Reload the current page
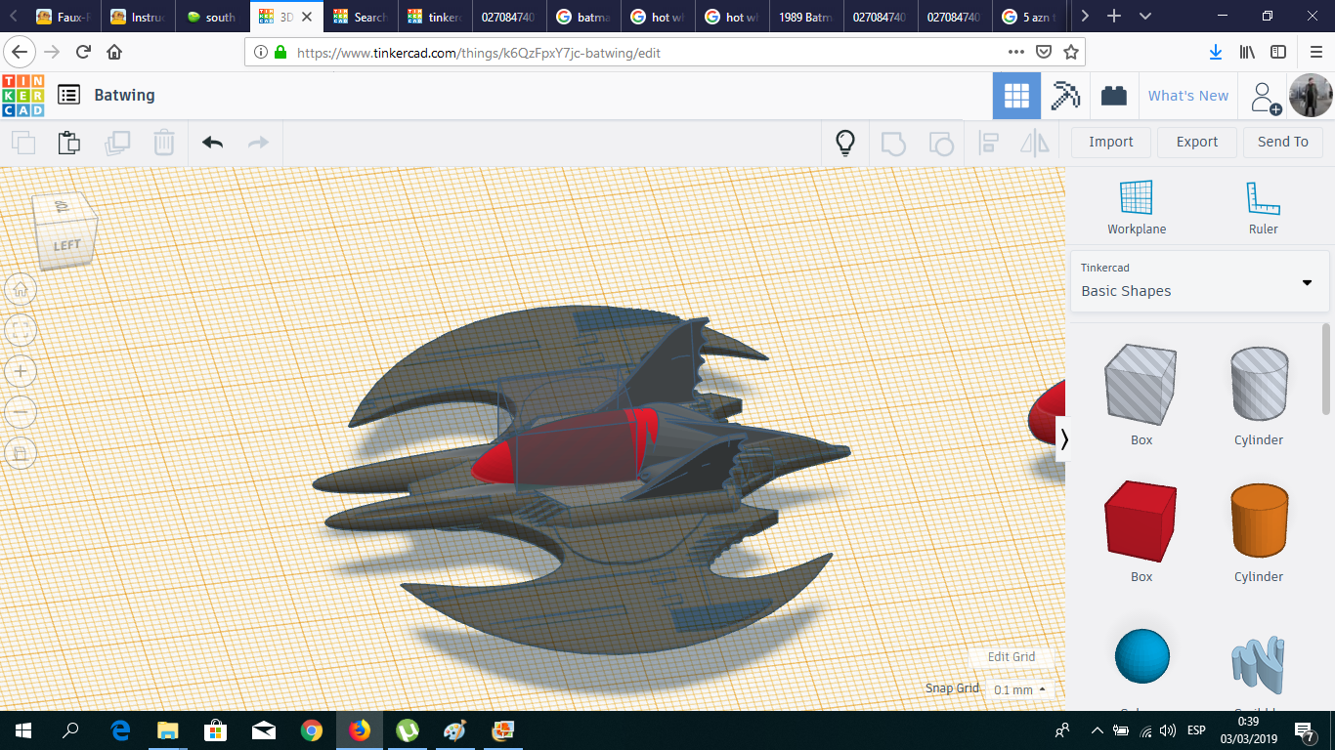Image resolution: width=1335 pixels, height=750 pixels. pos(83,52)
